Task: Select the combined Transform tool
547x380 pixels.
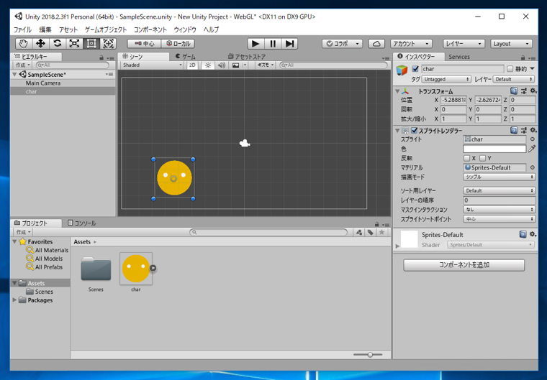Action: point(108,44)
